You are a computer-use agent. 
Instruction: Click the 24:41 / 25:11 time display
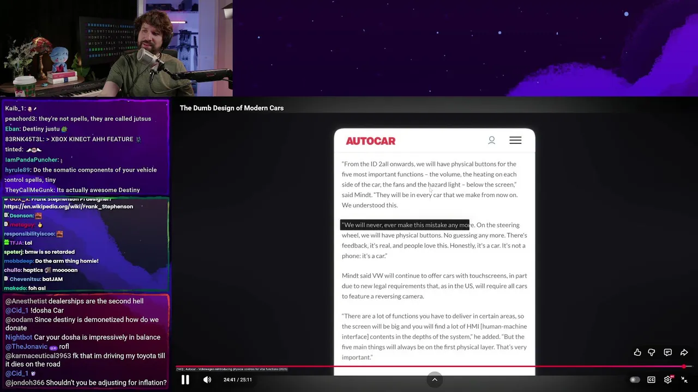click(x=238, y=379)
